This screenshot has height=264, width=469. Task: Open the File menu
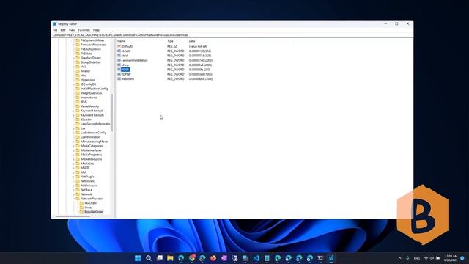click(x=55, y=30)
